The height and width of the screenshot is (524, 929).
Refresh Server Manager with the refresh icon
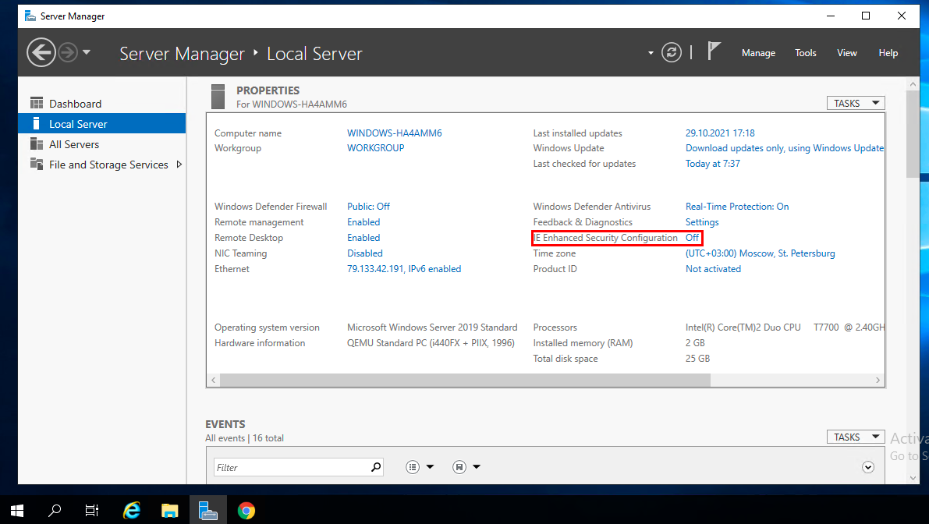pos(672,53)
